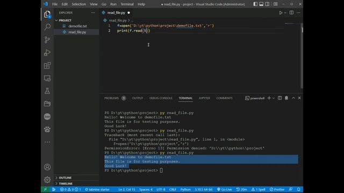Viewport: 344px width, 193px height.
Task: Open the Extensions view
Action: (47, 65)
